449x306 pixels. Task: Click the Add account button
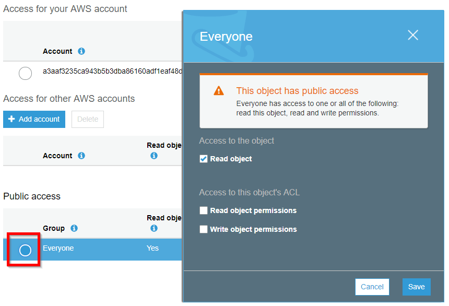click(34, 119)
